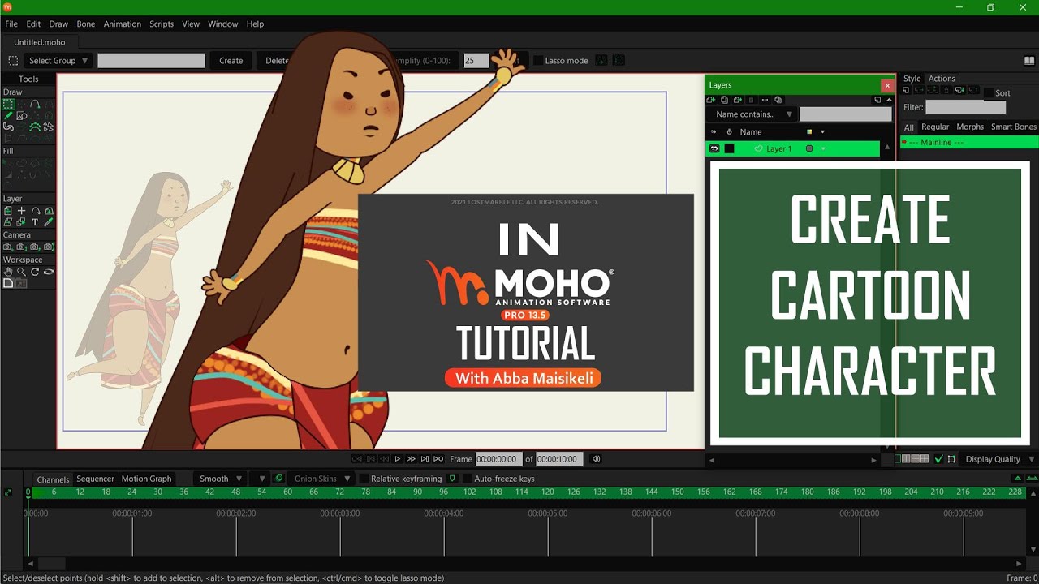
Task: Choose the green Freehand pencil tool
Action: tap(8, 116)
